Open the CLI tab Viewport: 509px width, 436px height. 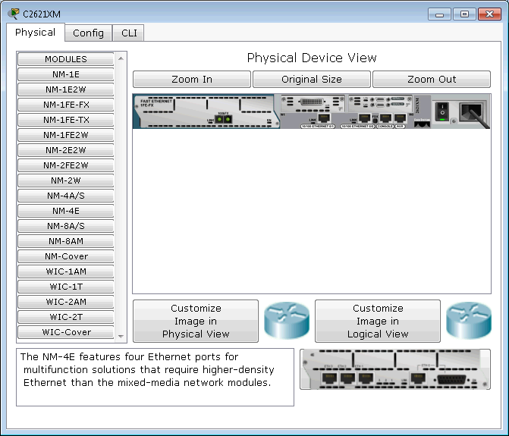tap(129, 33)
